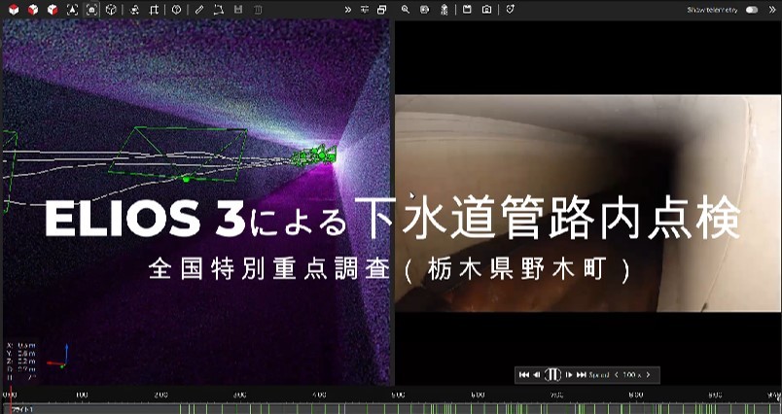This screenshot has height=414, width=782.
Task: Click the trash delete icon
Action: [x=258, y=10]
